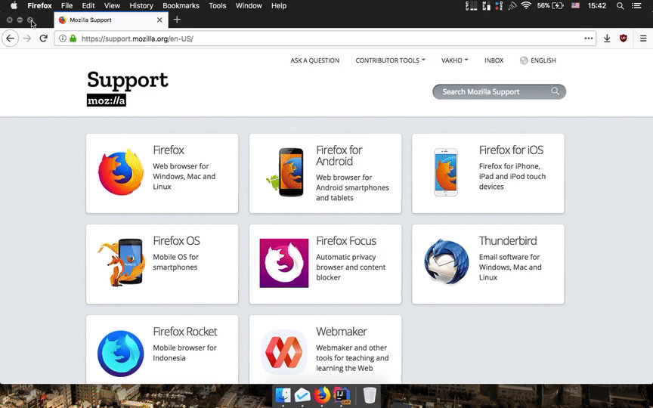Click the purple Firefox Focus logo
Screen dimensions: 653x408
(284, 263)
